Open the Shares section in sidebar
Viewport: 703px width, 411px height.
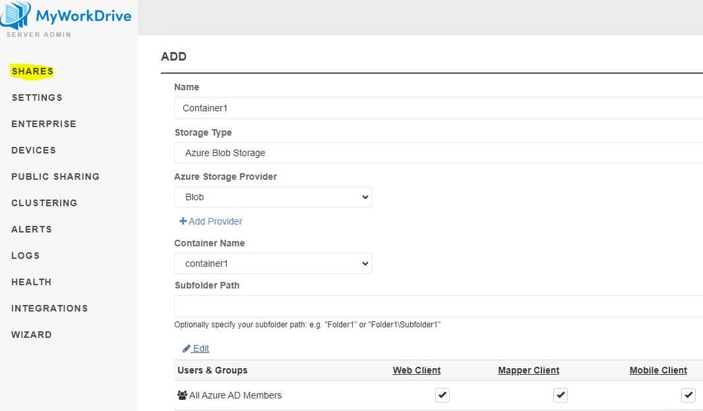coord(32,71)
